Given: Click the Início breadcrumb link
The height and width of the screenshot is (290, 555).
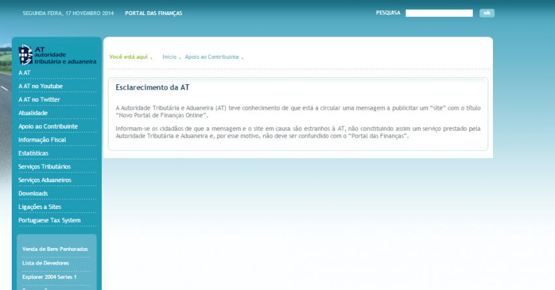Looking at the screenshot, I should (x=169, y=57).
